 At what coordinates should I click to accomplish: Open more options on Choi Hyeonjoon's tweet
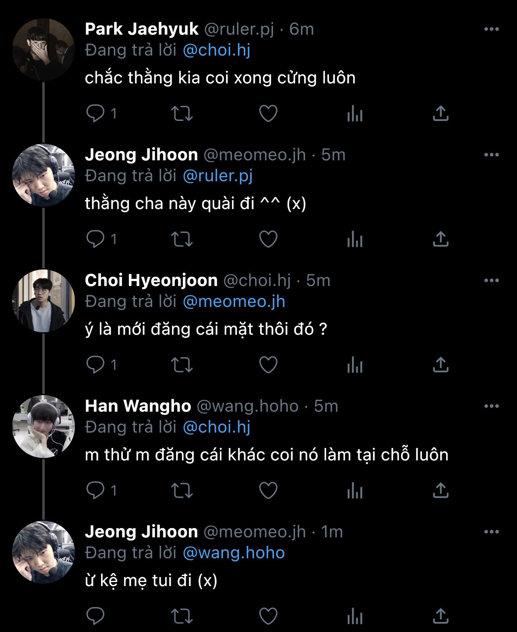(491, 280)
